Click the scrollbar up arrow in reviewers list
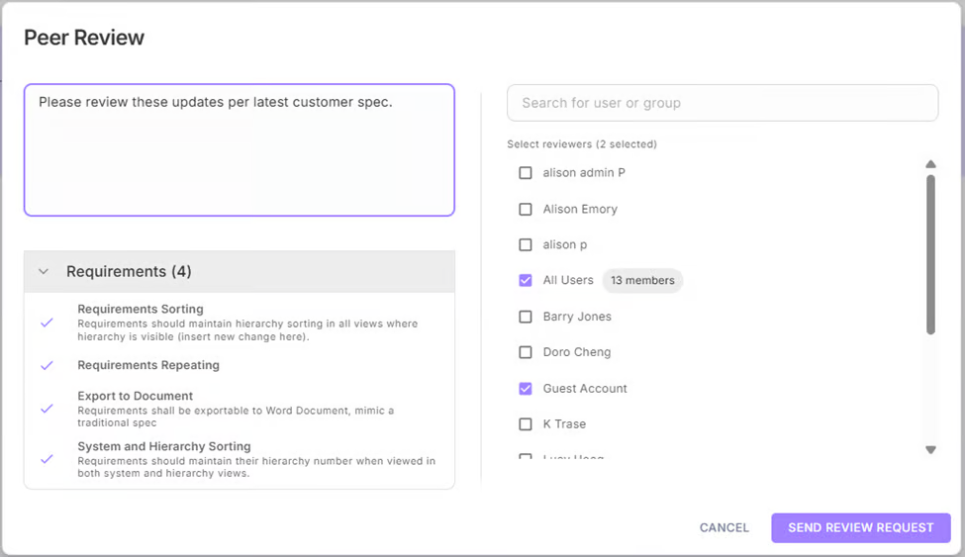 coord(930,164)
